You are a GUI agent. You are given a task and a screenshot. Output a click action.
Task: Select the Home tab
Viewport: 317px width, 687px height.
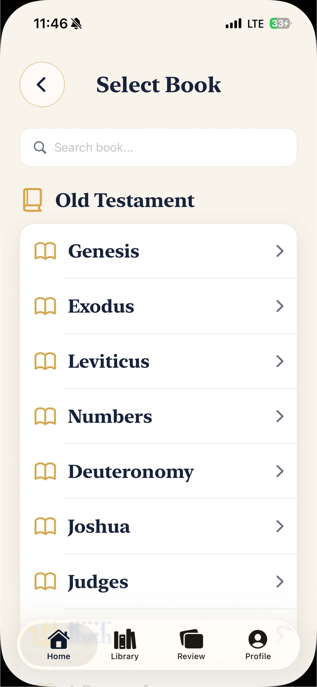[59, 644]
